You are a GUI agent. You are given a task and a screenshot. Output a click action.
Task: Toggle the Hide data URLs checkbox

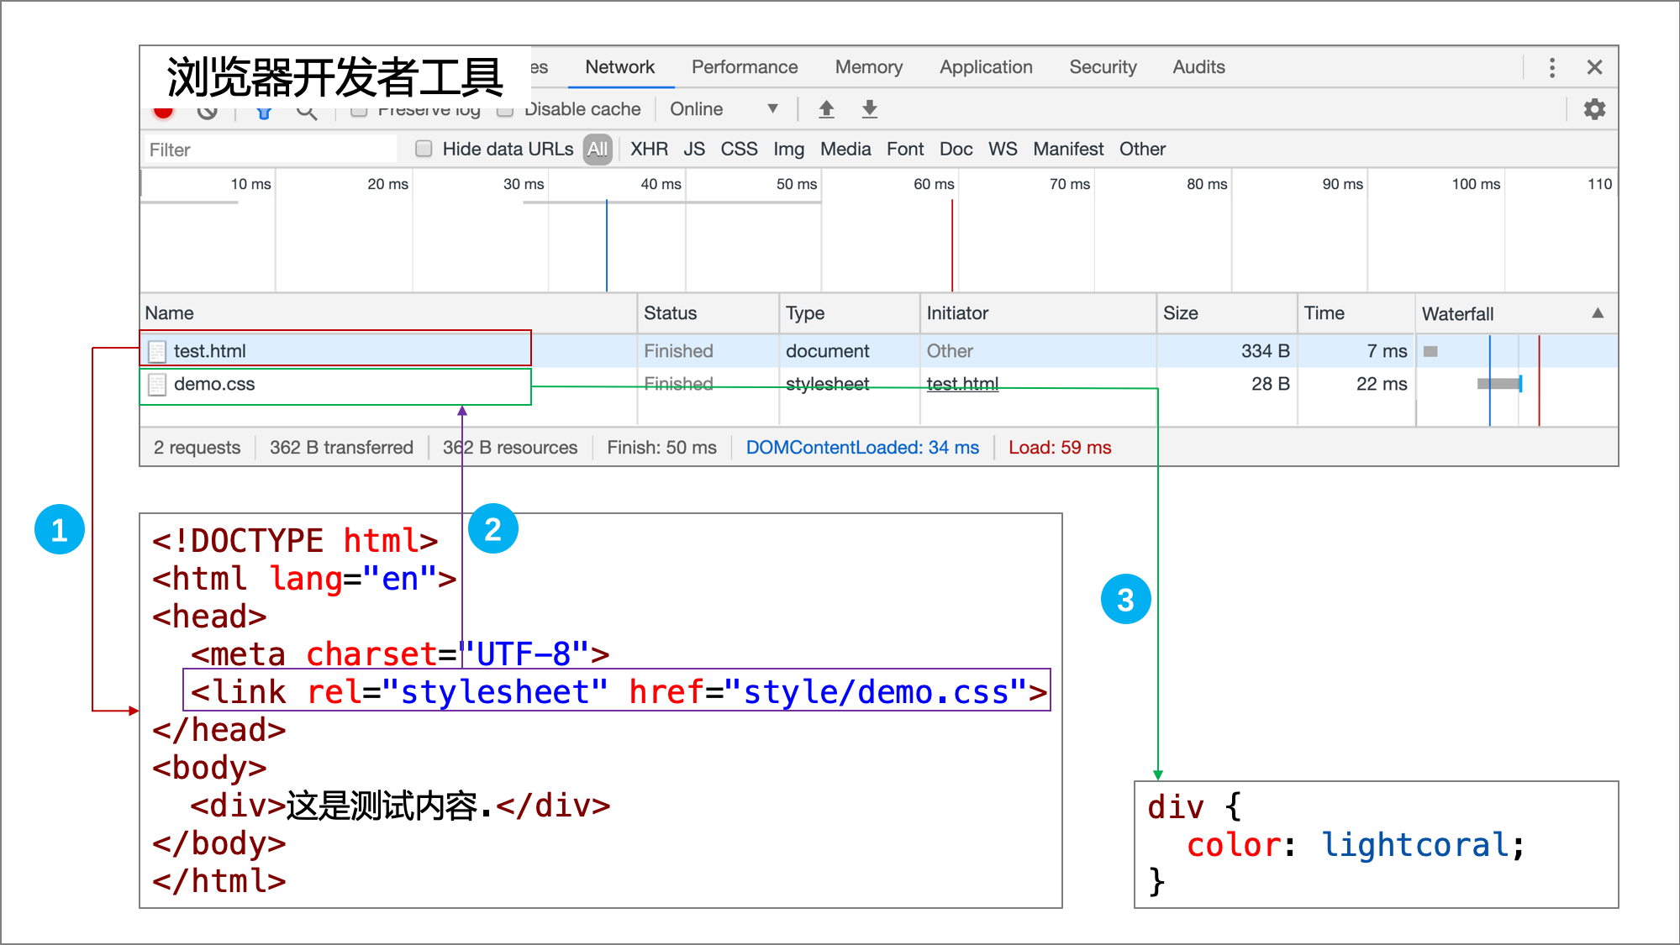click(x=424, y=149)
